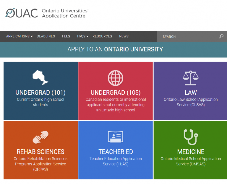Image resolution: width=227 pixels, height=184 pixels.
Task: Click the OUAC logo
Action: [21, 13]
